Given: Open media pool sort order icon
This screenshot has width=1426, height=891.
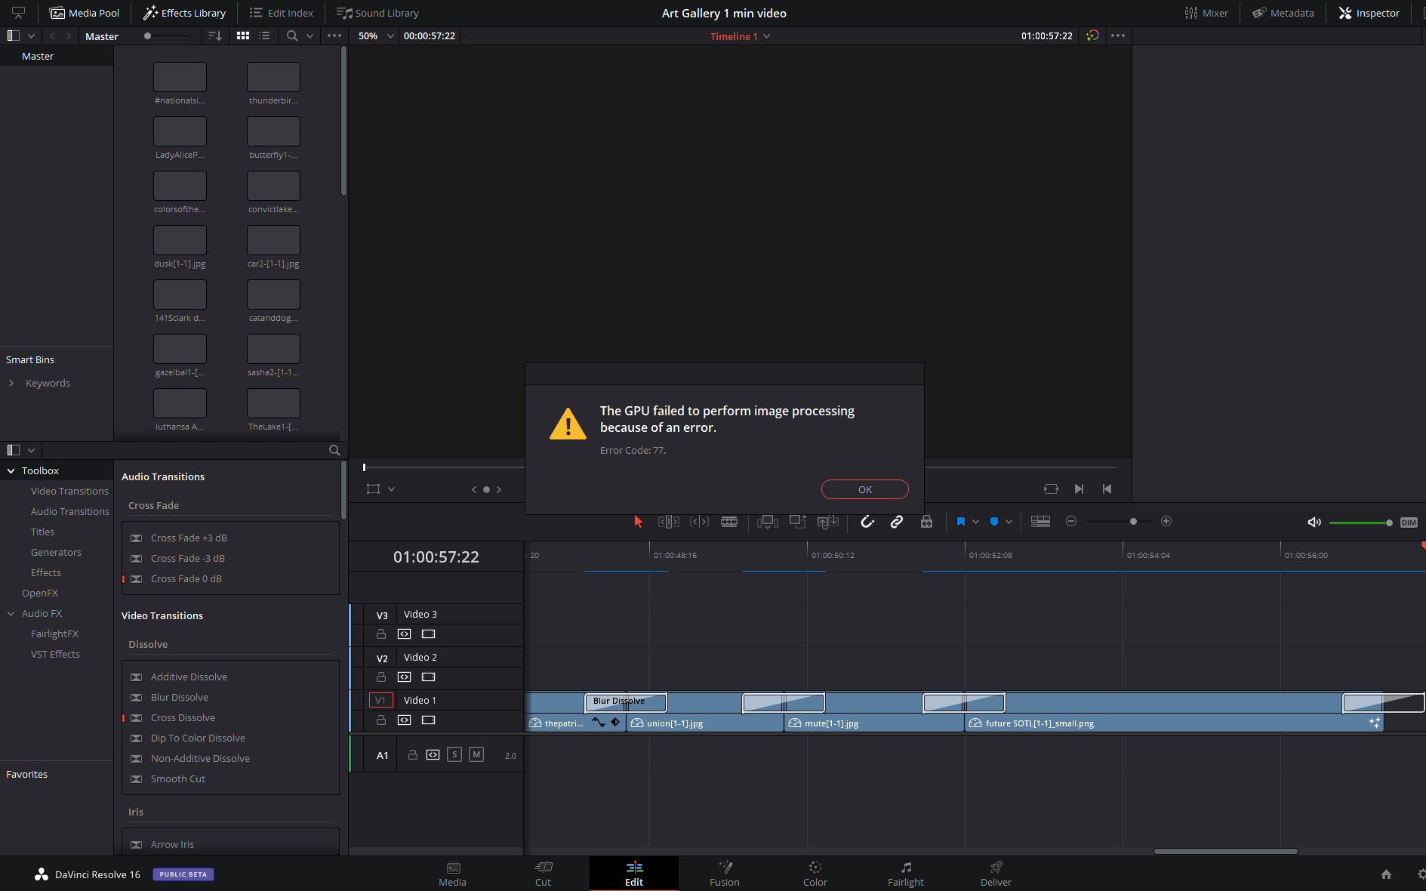Looking at the screenshot, I should click(x=215, y=36).
